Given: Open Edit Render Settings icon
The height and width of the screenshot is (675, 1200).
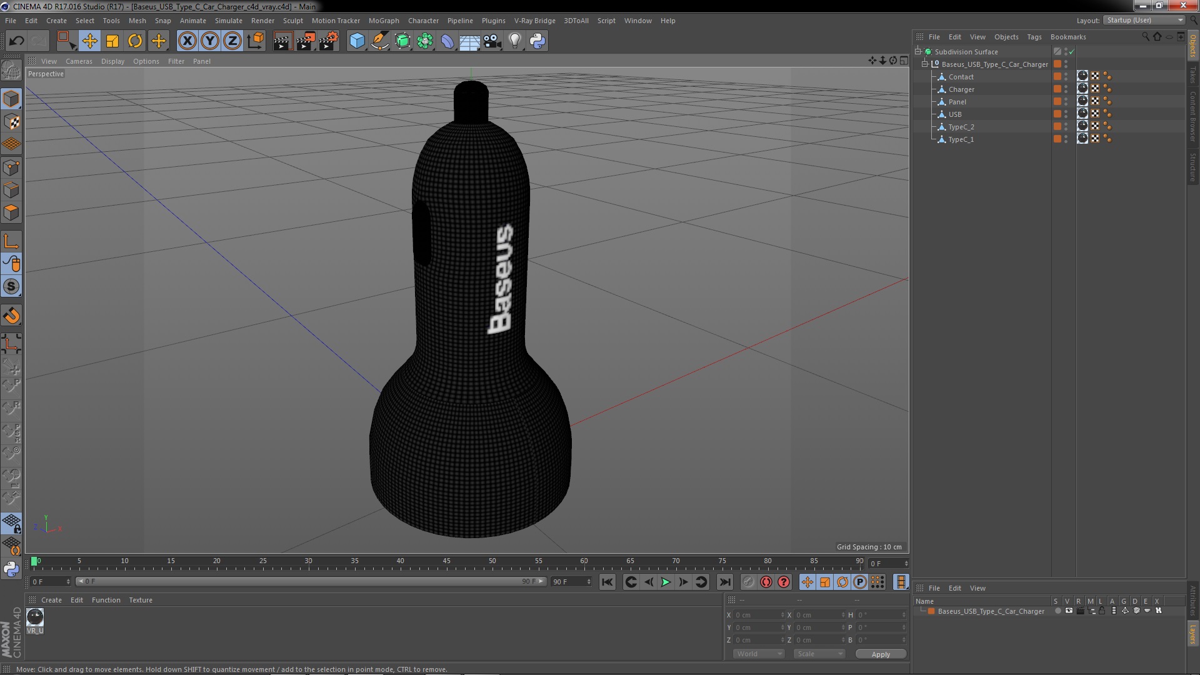Looking at the screenshot, I should click(329, 41).
